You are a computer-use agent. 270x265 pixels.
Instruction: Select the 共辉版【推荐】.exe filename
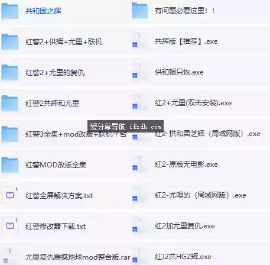pyautogui.click(x=186, y=41)
